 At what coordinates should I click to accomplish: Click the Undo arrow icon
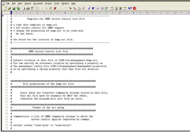tap(61, 8)
